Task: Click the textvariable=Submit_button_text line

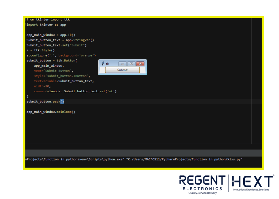Action: 64,81
